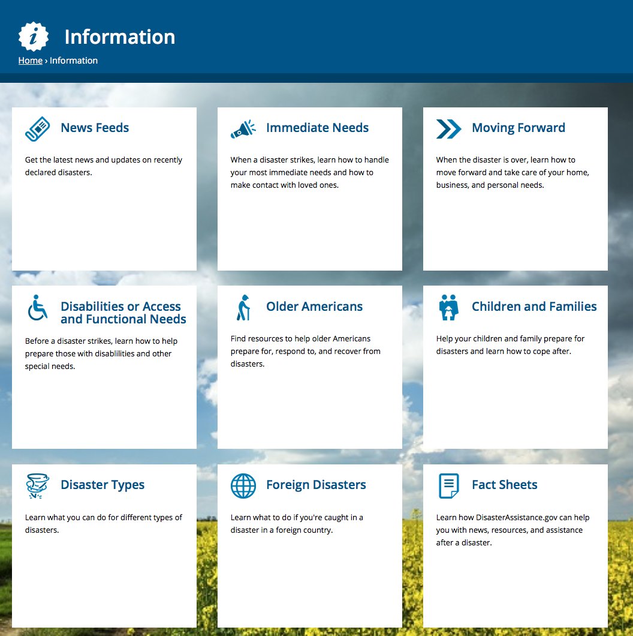Click the Older Americans cane-walker icon
The width and height of the screenshot is (633, 636).
(x=243, y=307)
